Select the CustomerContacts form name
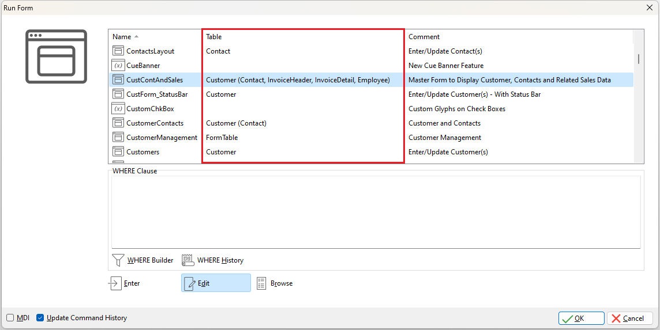The height and width of the screenshot is (330, 660). click(x=155, y=123)
